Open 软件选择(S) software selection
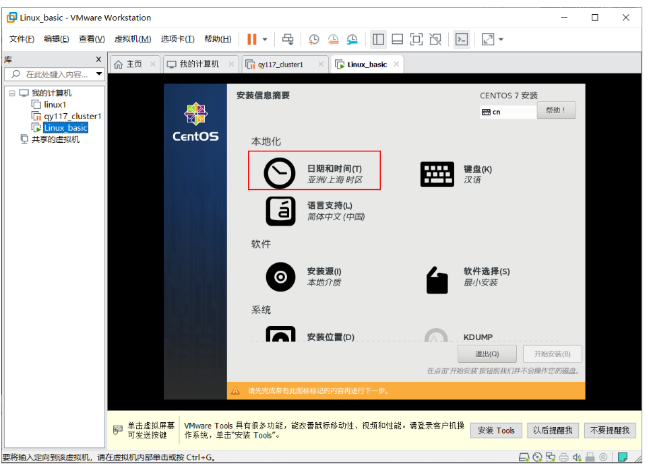Image resolution: width=649 pixels, height=466 pixels. (x=468, y=279)
